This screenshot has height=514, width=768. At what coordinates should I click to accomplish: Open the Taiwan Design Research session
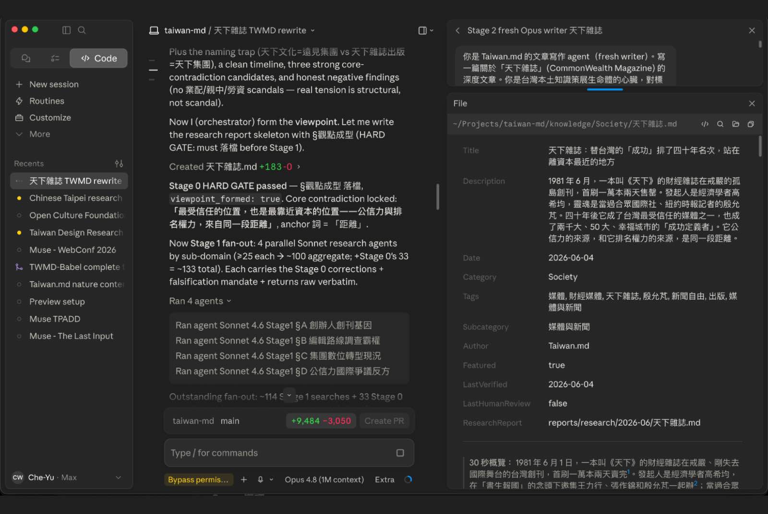pos(69,233)
